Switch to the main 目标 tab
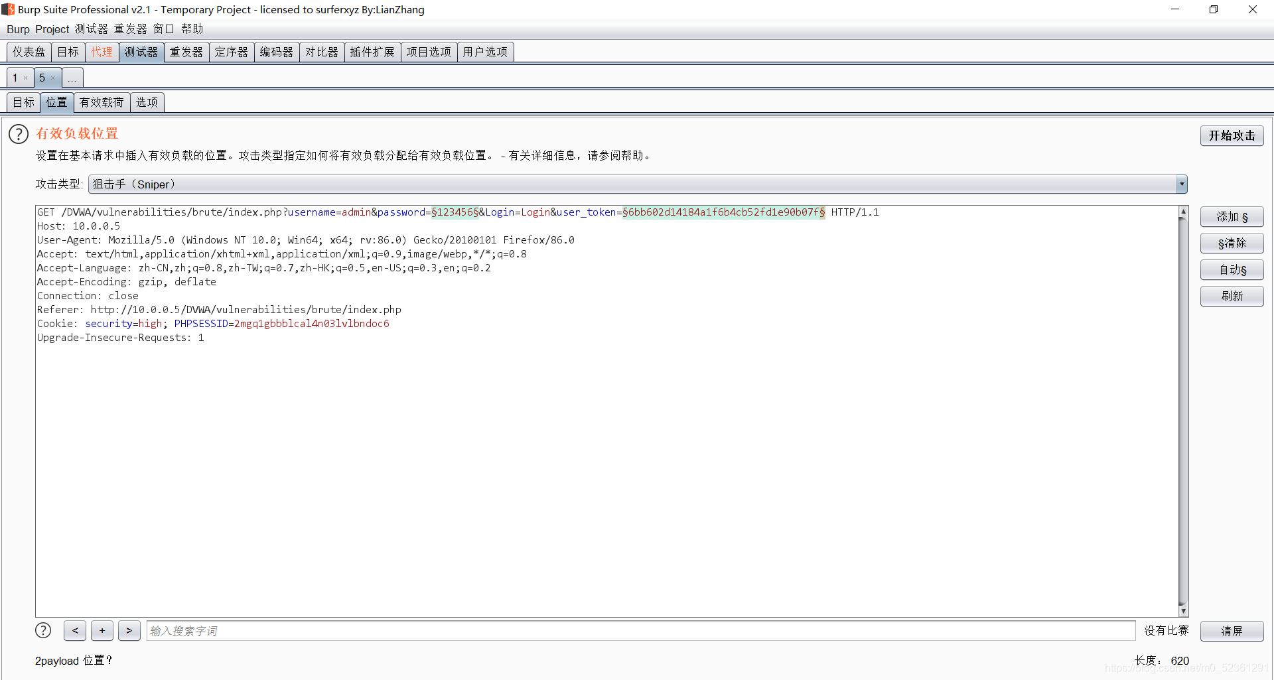Image resolution: width=1274 pixels, height=680 pixels. [68, 52]
